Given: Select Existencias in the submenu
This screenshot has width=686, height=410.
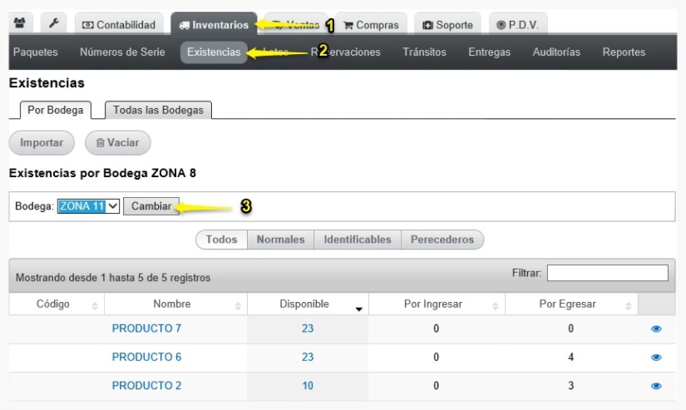Looking at the screenshot, I should [x=214, y=52].
